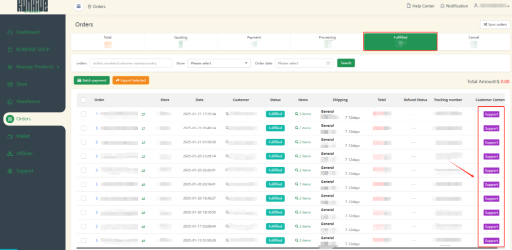Tick the checkbox for order 2025-01-20 20:26:01
512x250 pixels.
83,170
